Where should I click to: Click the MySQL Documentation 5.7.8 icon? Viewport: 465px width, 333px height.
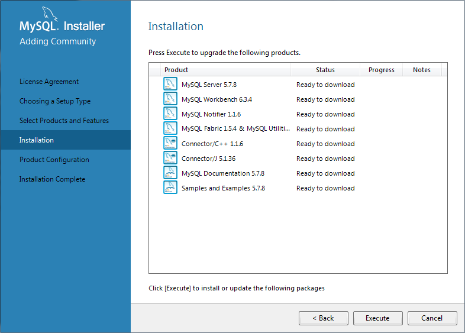(170, 173)
